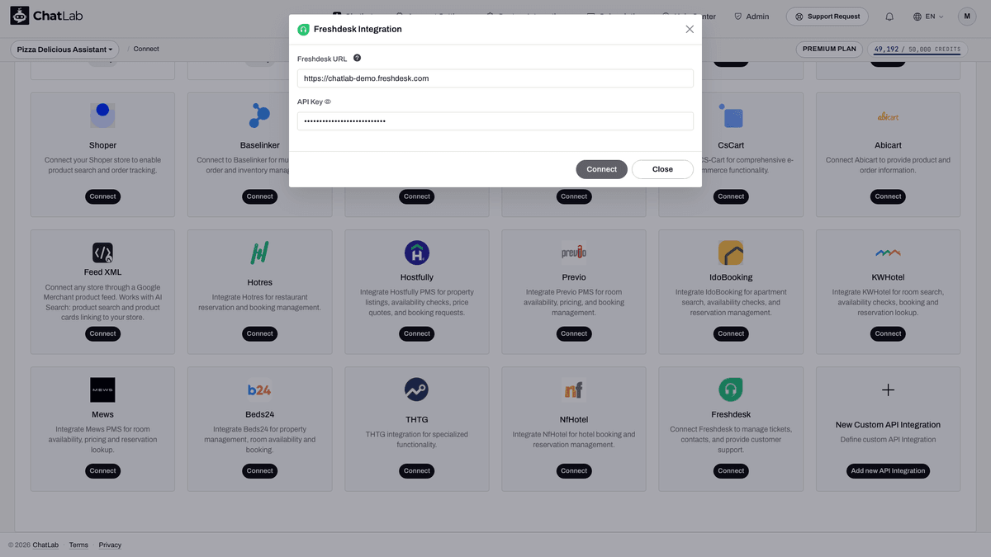Click the IdoBooking integration icon
The height and width of the screenshot is (557, 991).
point(731,253)
